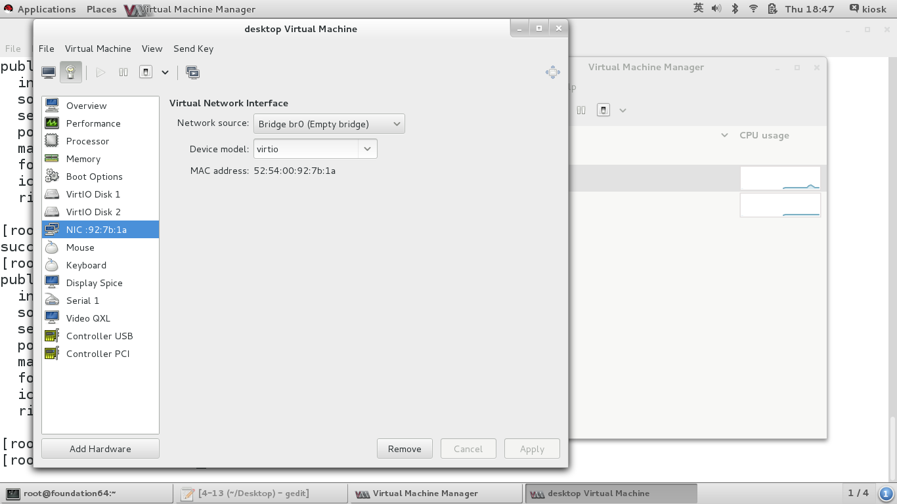Open the View menu
897x504 pixels.
coord(152,49)
